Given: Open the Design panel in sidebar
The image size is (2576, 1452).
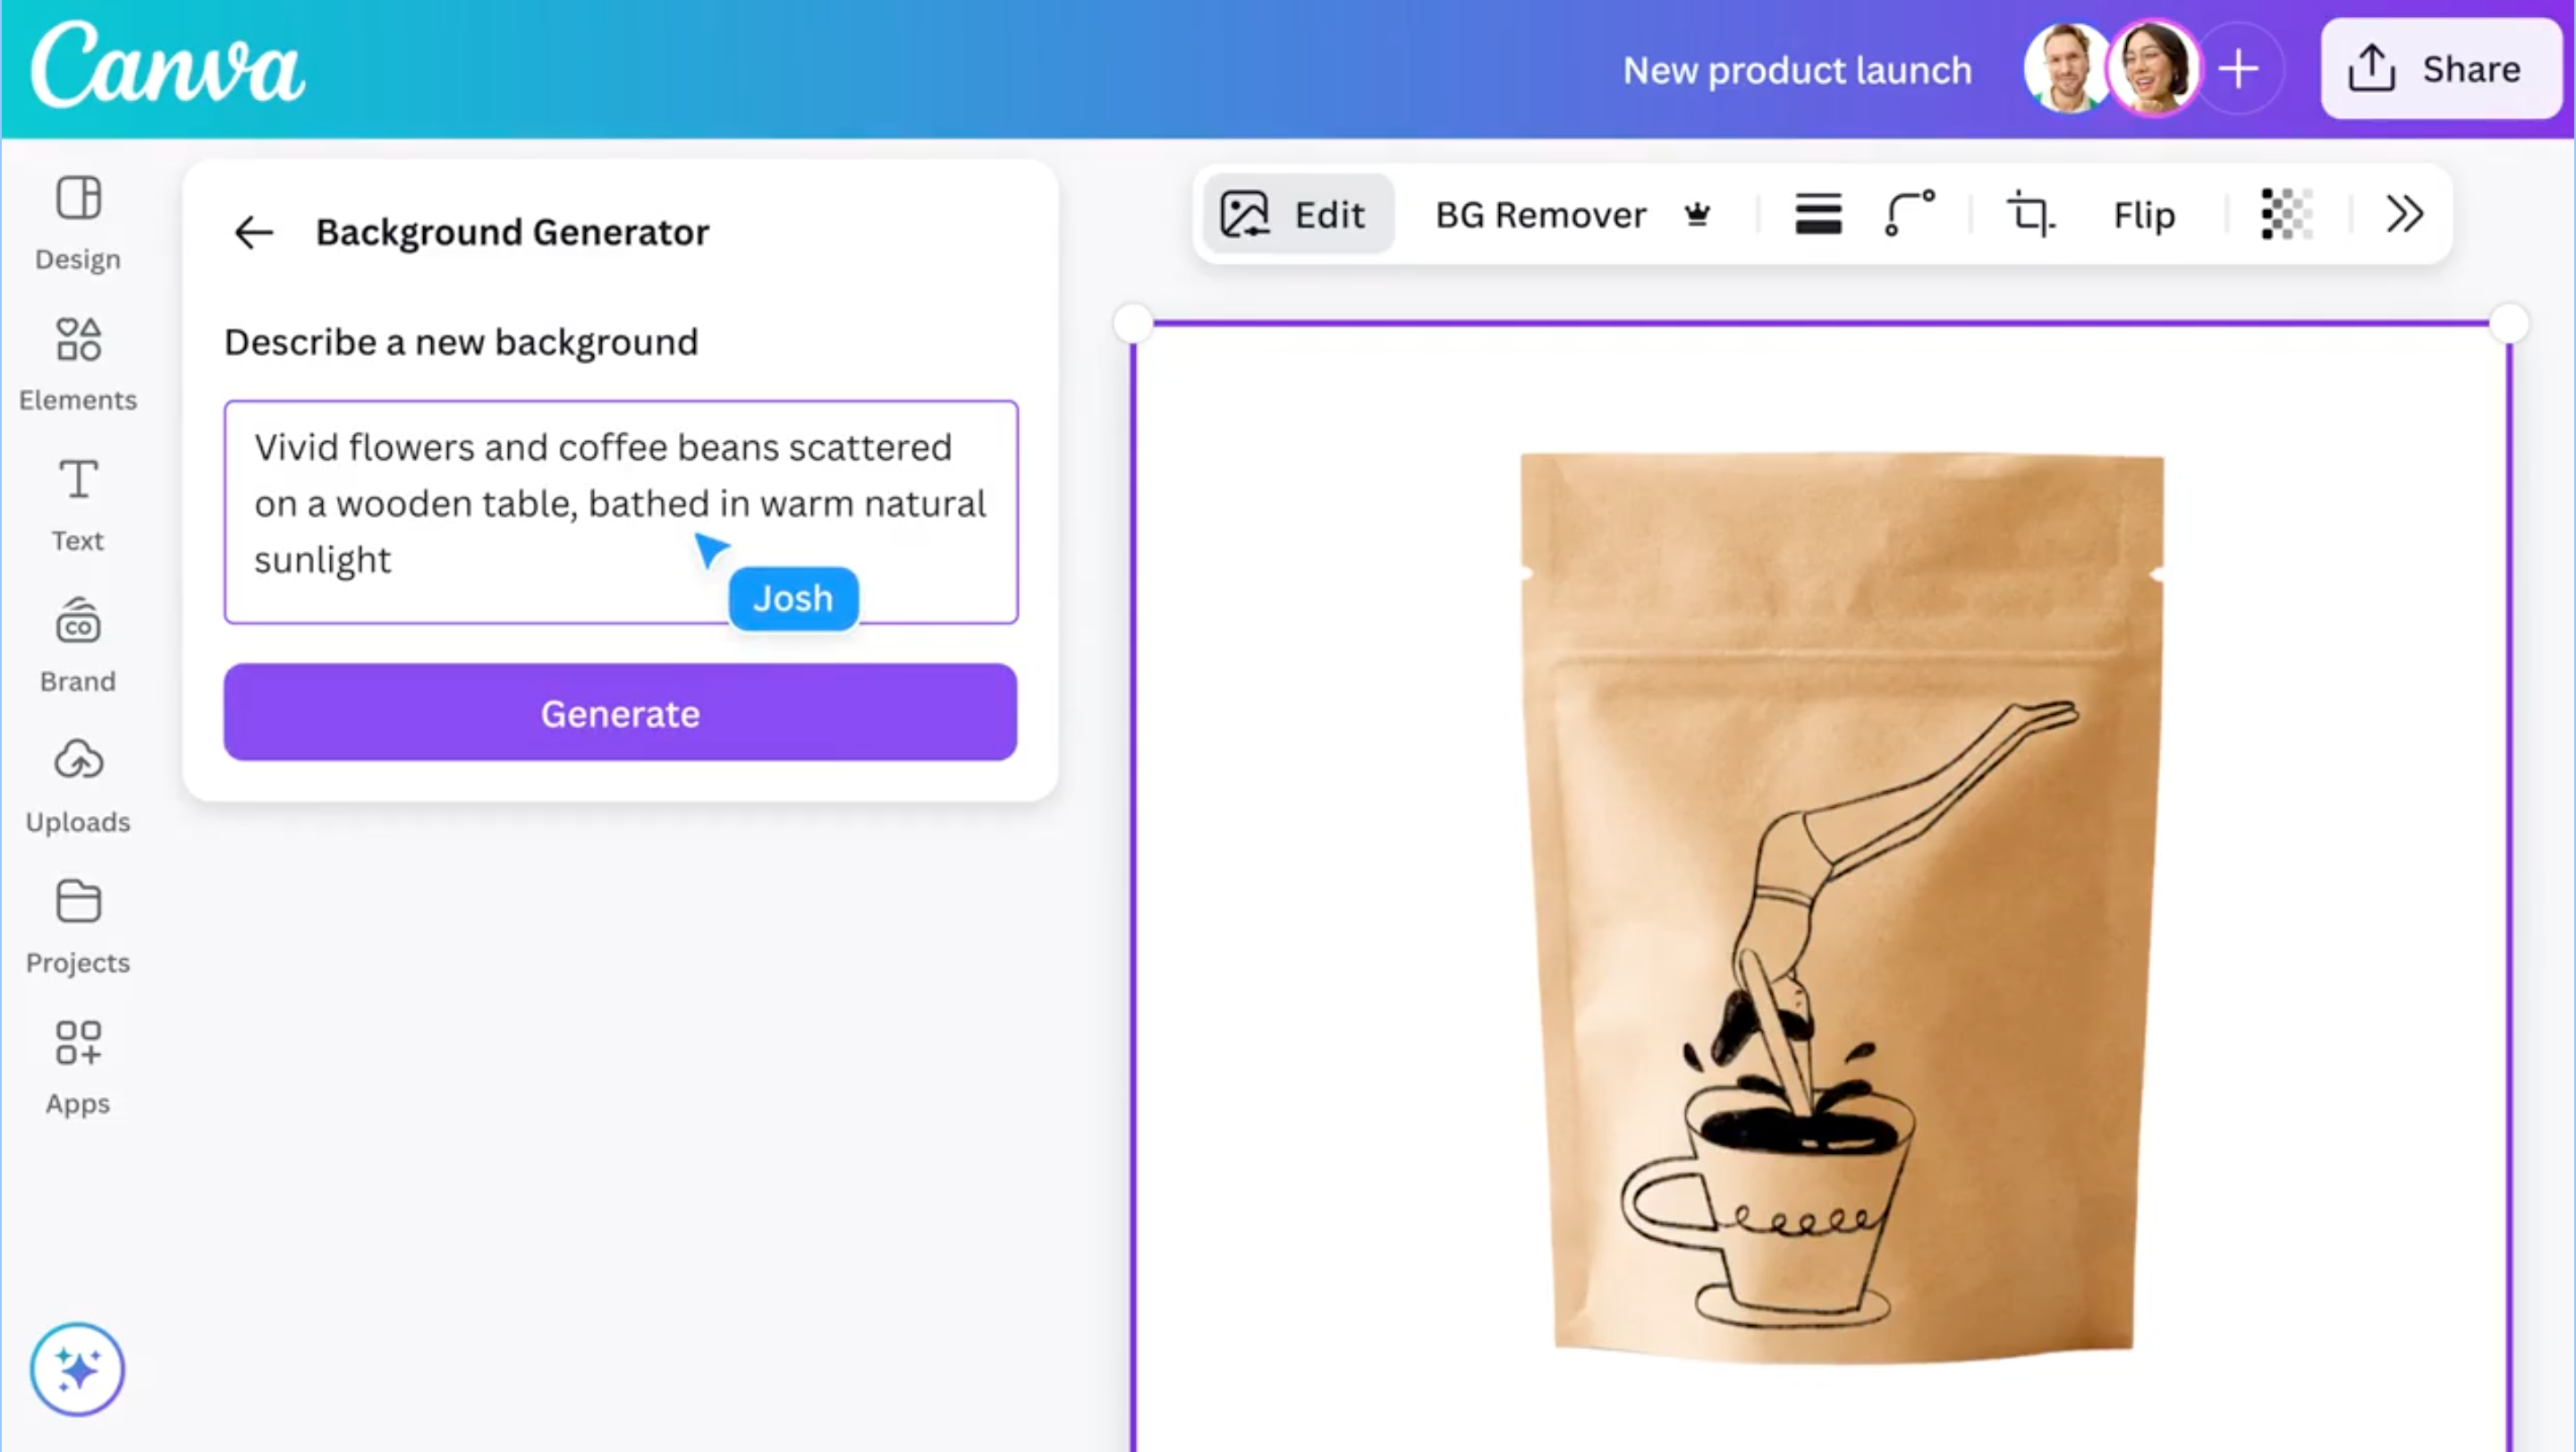Looking at the screenshot, I should pos(78,223).
